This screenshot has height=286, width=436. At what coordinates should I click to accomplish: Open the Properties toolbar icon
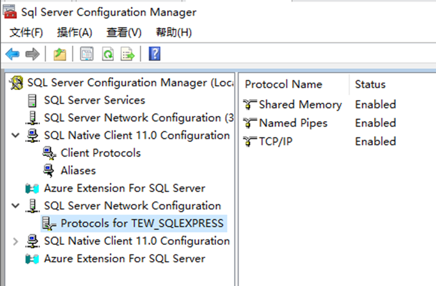point(87,54)
